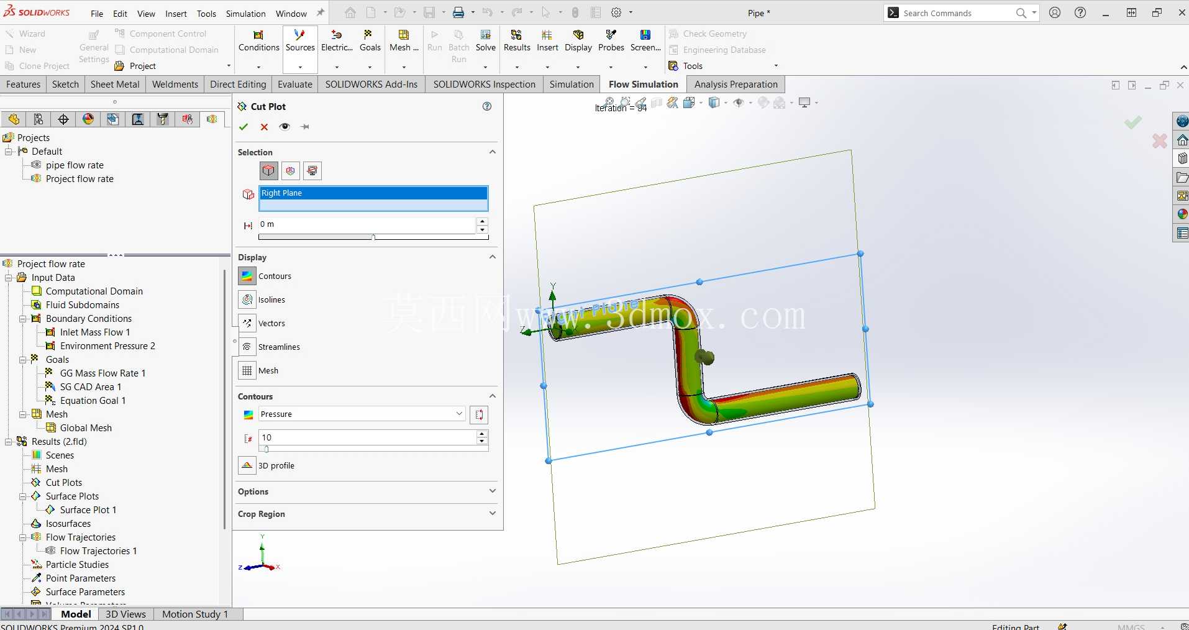Expand the Options section
This screenshot has width=1189, height=630.
click(367, 491)
